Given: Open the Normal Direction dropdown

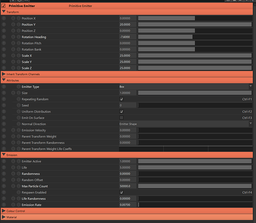Looking at the screenshot, I should click(186, 124).
